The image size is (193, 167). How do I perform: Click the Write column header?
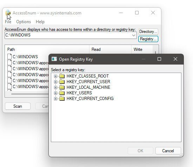142,49
